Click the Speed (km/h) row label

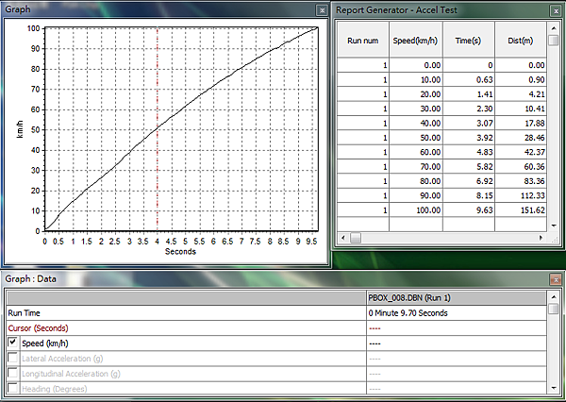pos(45,343)
